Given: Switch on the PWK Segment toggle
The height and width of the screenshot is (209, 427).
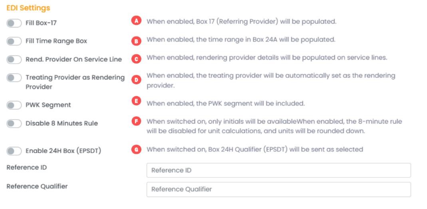Looking at the screenshot, I should coord(14,105).
